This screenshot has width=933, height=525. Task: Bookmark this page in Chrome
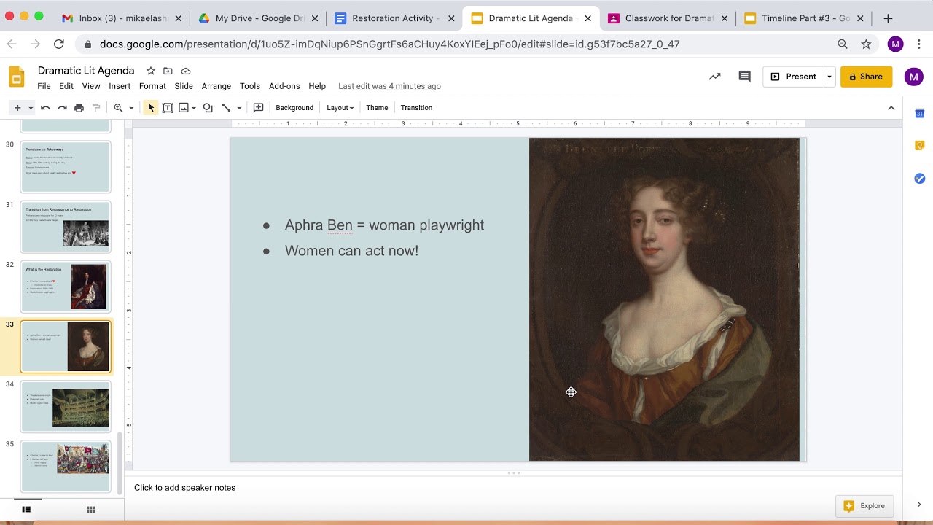[866, 44]
